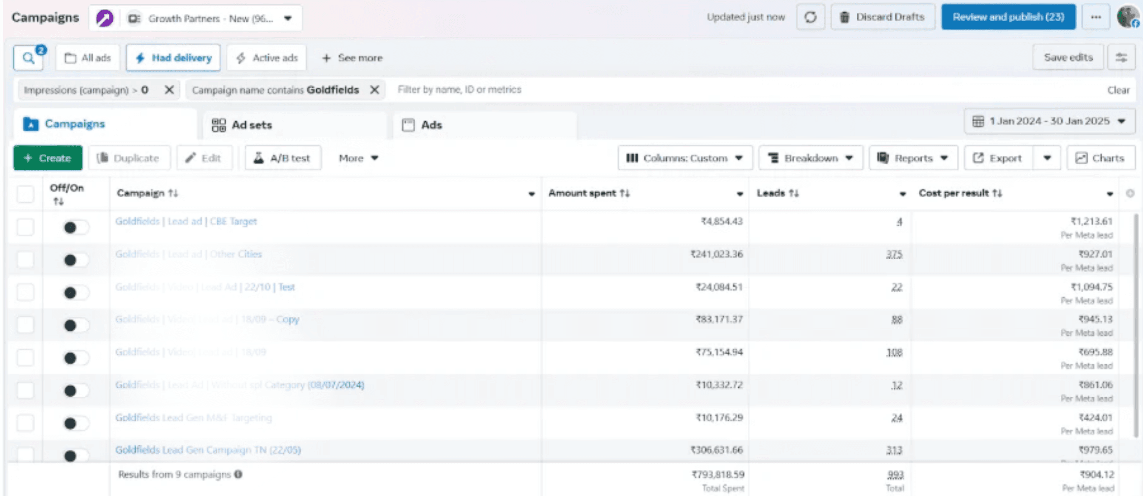This screenshot has width=1143, height=496.
Task: Toggle the Lead Gen Campaign TN (22/05) switch
Action: (75, 456)
